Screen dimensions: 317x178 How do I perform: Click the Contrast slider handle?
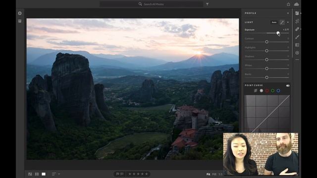click(266, 42)
